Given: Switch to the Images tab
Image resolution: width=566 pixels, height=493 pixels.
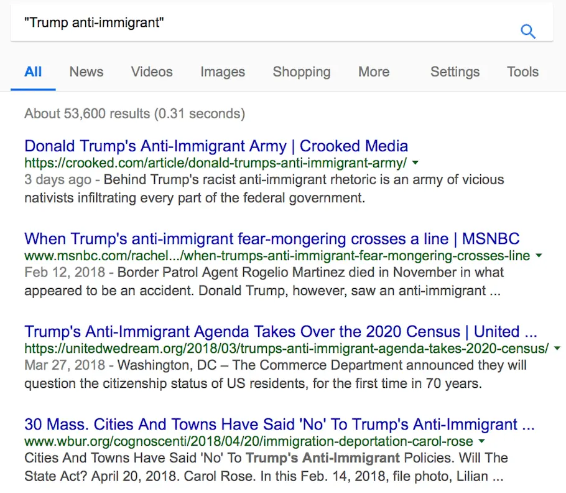Looking at the screenshot, I should 222,72.
